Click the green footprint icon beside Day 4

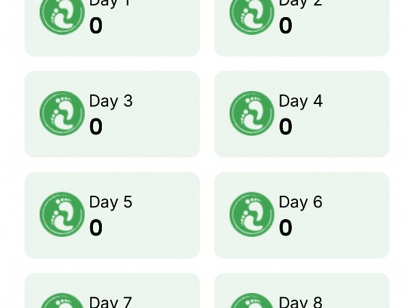(x=251, y=114)
